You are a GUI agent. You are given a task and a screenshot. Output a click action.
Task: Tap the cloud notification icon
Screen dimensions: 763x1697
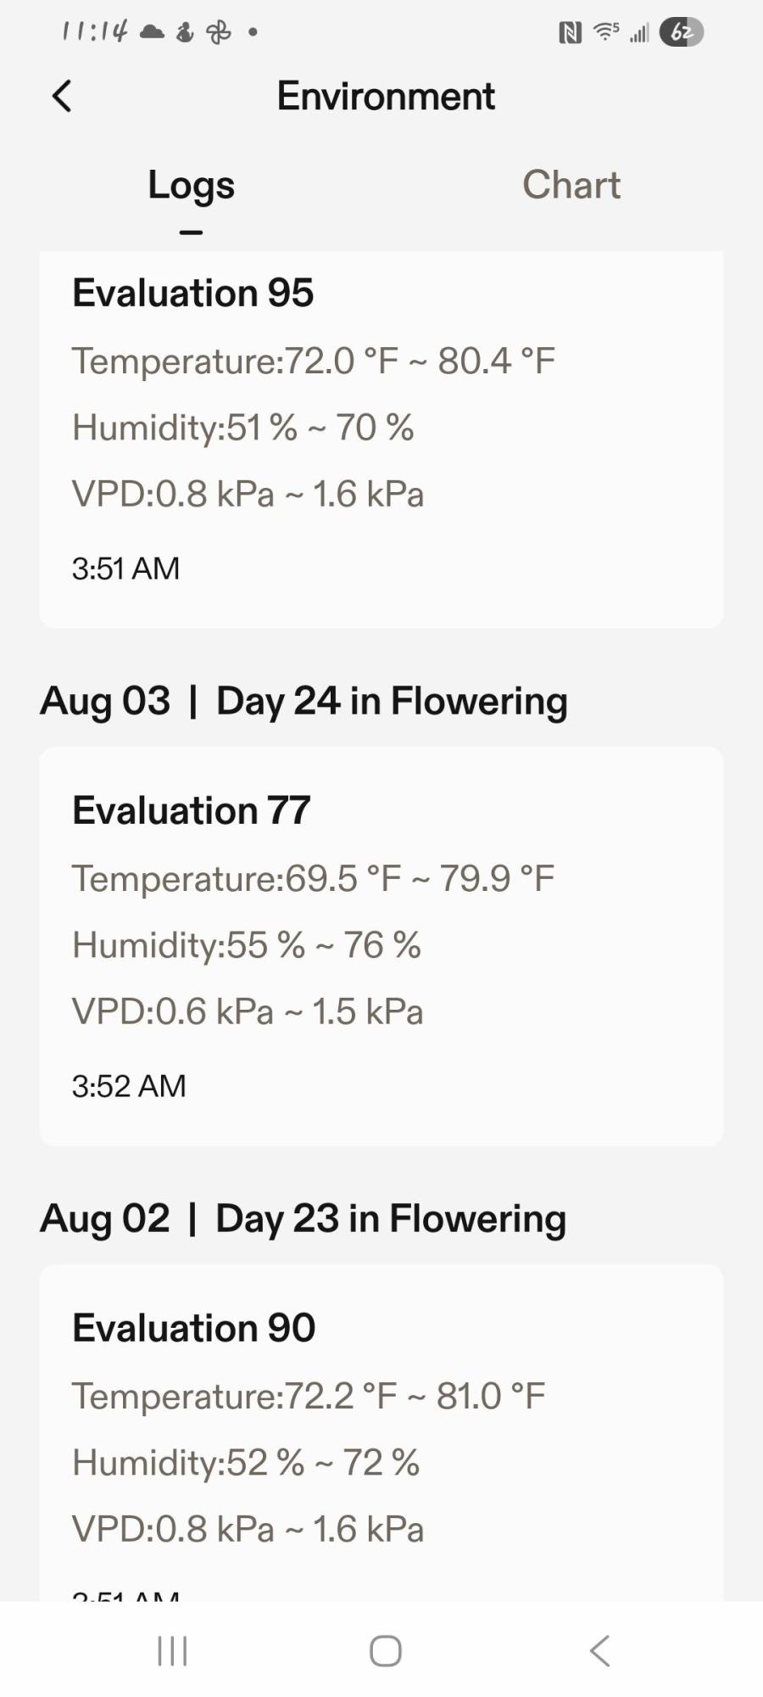(x=152, y=32)
